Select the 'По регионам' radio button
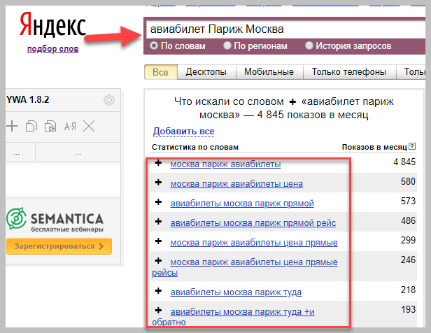This screenshot has width=431, height=333. pos(227,46)
